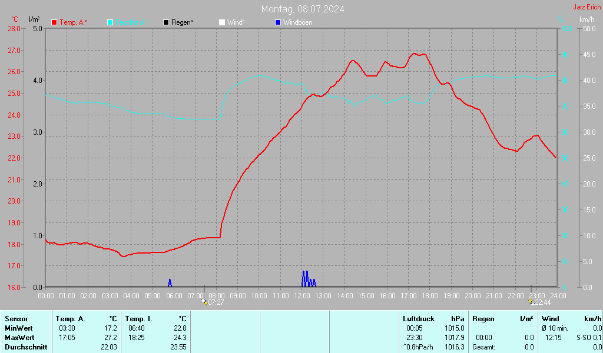Image resolution: width=603 pixels, height=353 pixels.
Task: Click the sunset icon at 22:44
Action: click(x=532, y=302)
